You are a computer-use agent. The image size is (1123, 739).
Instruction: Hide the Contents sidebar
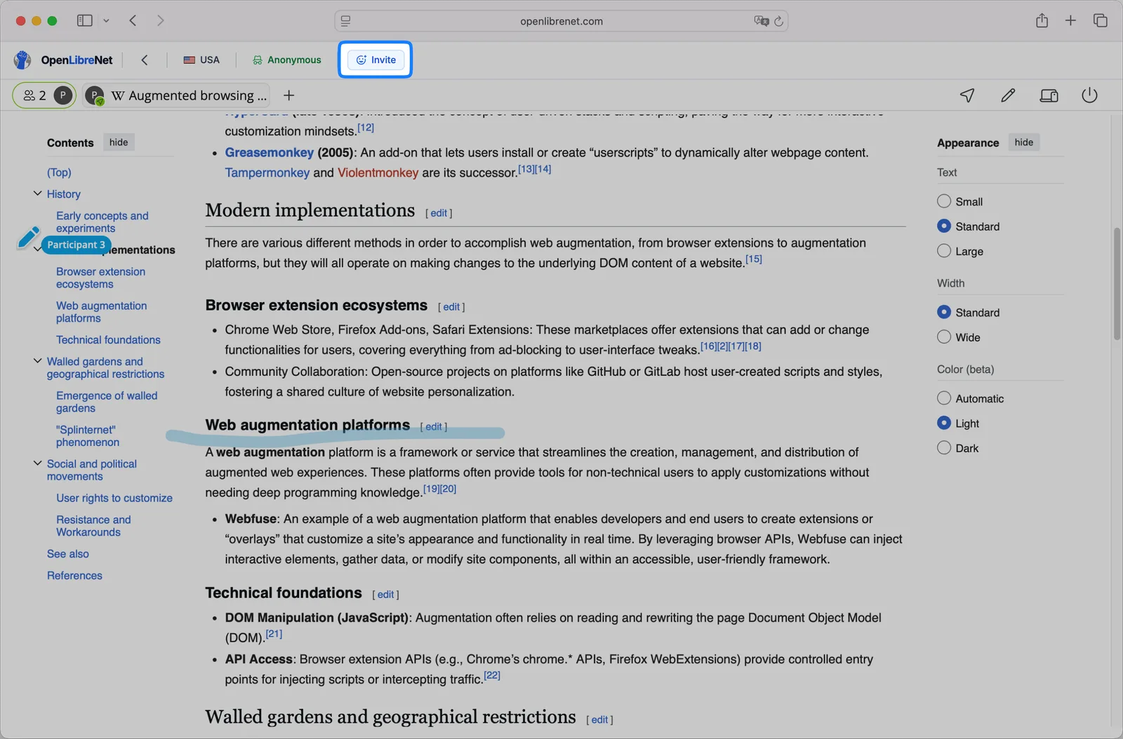pos(119,142)
